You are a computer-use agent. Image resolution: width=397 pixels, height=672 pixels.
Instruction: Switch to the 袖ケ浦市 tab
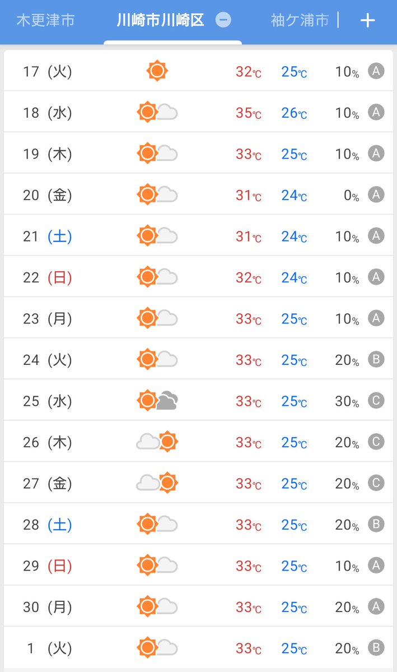click(x=300, y=20)
